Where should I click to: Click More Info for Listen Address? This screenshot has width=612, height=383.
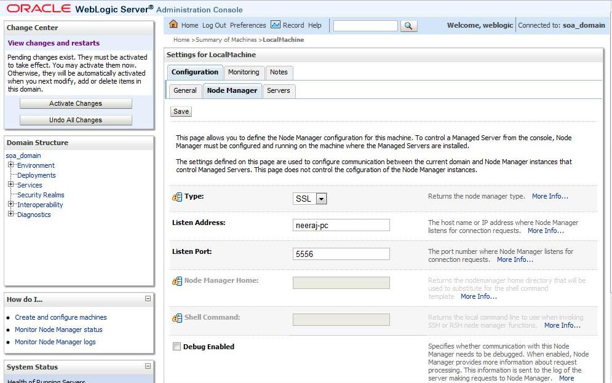tap(546, 231)
